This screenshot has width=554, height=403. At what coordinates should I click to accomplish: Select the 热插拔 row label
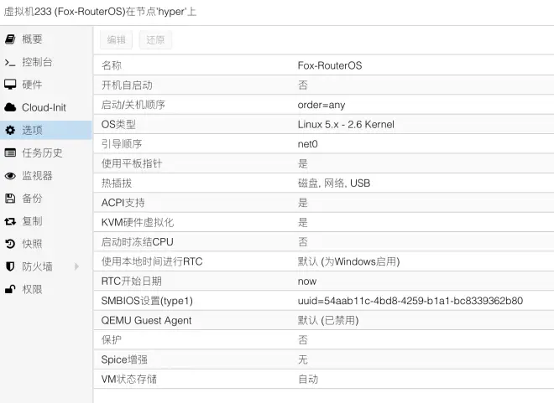[x=117, y=183]
